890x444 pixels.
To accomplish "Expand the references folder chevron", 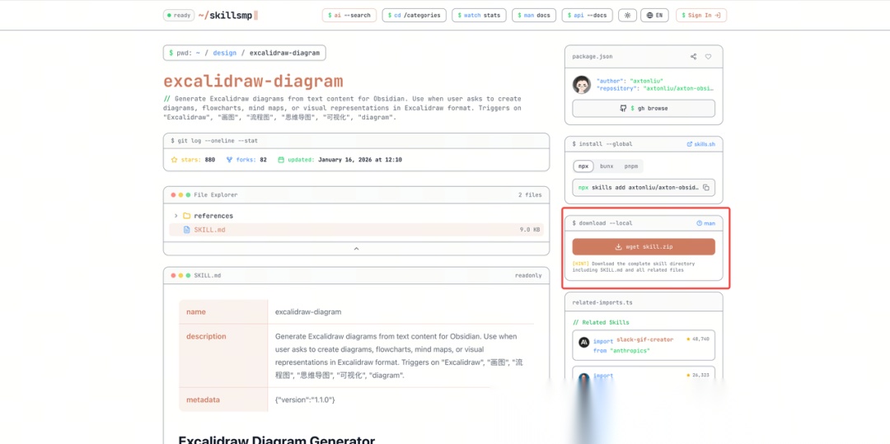I will coord(176,216).
